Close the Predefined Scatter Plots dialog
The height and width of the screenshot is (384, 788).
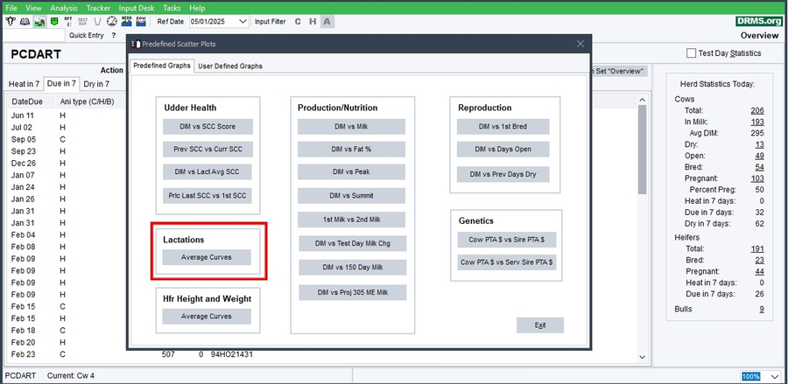point(580,44)
